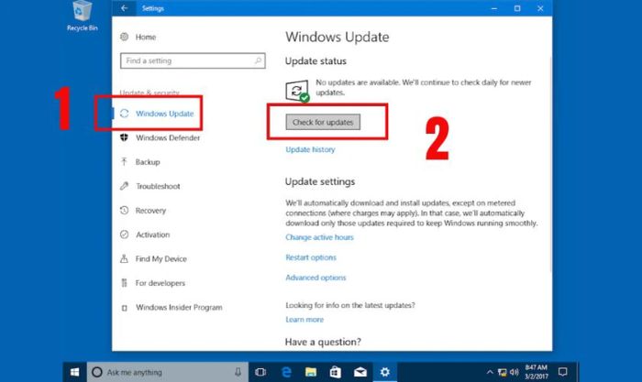Open the Update history link
642x382 pixels.
[x=310, y=149]
